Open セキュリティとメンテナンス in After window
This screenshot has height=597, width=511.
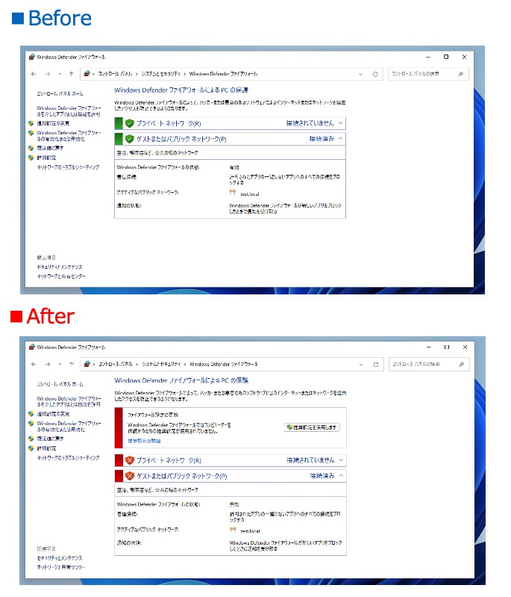(60, 558)
